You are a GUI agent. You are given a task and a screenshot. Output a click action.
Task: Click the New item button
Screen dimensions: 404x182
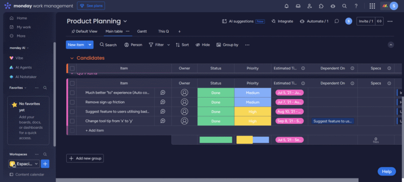click(76, 45)
